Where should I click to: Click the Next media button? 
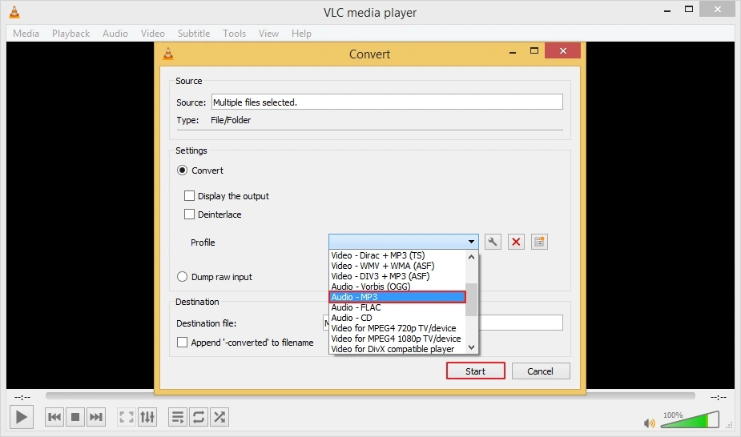point(96,417)
